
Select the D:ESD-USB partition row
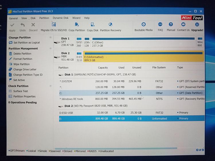coord(132,113)
